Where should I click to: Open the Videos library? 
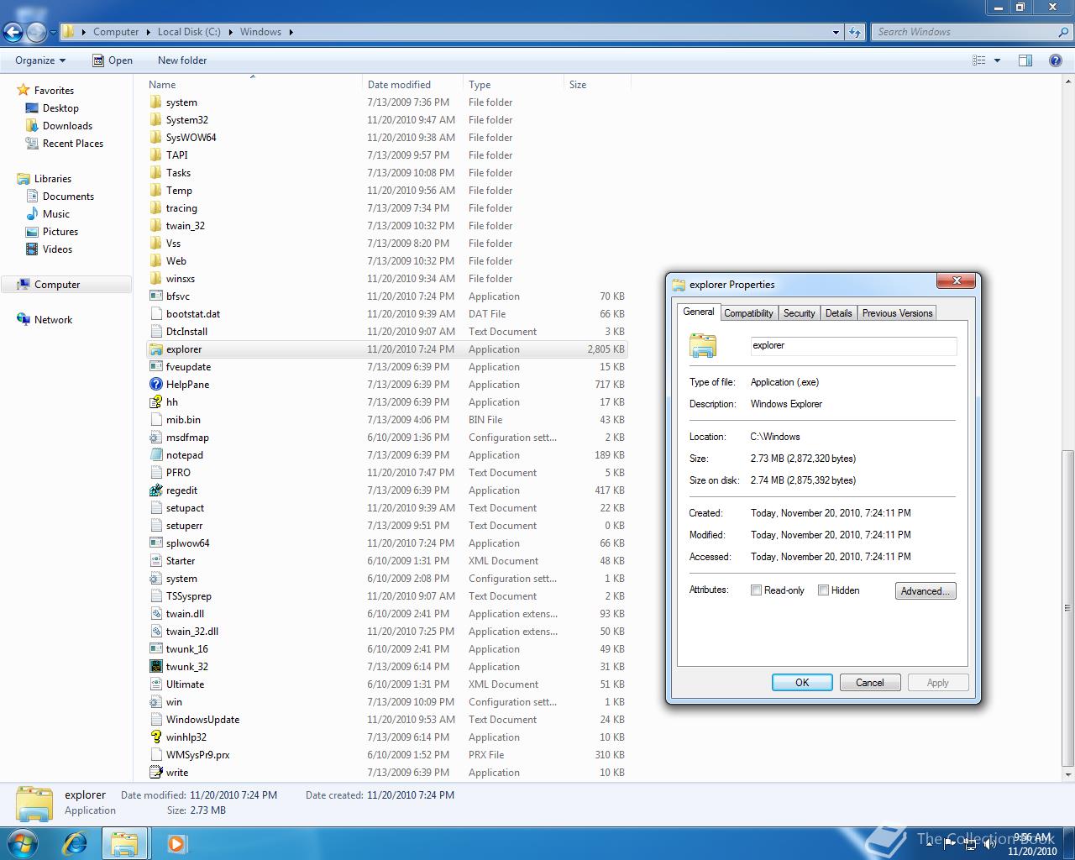(x=57, y=249)
